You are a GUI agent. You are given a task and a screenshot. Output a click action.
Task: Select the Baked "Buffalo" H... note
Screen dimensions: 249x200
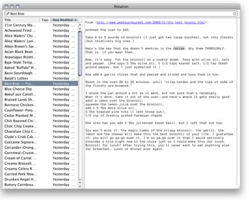(40, 67)
